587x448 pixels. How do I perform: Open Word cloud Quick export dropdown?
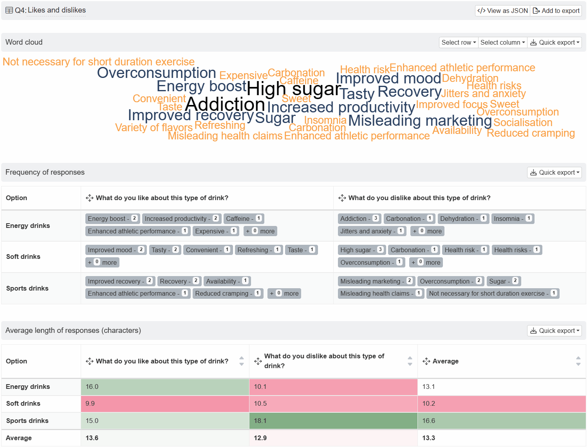[554, 42]
